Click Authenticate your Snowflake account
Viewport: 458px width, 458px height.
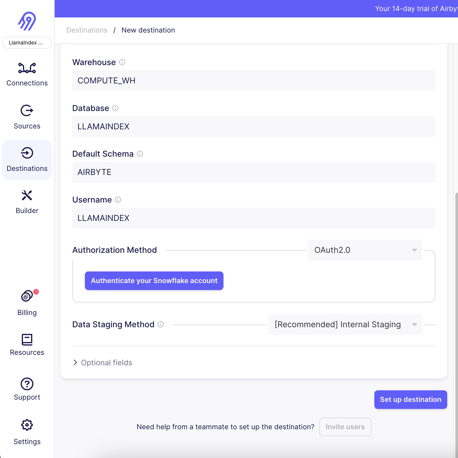point(154,281)
